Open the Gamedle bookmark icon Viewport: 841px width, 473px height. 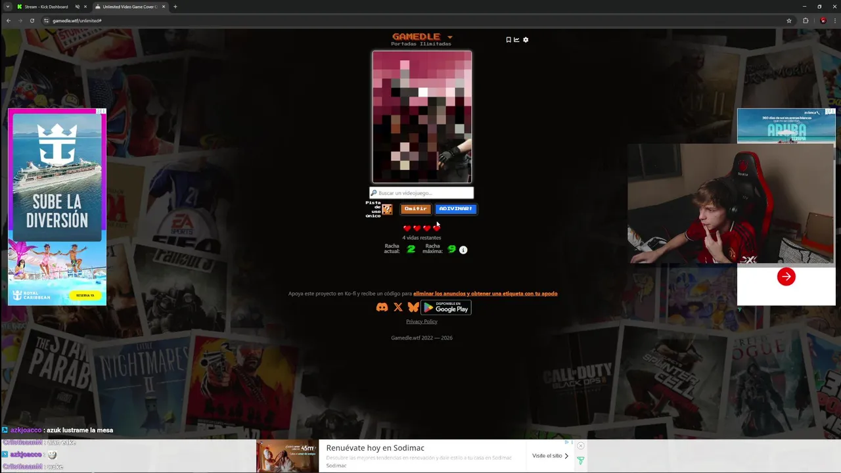(x=509, y=39)
